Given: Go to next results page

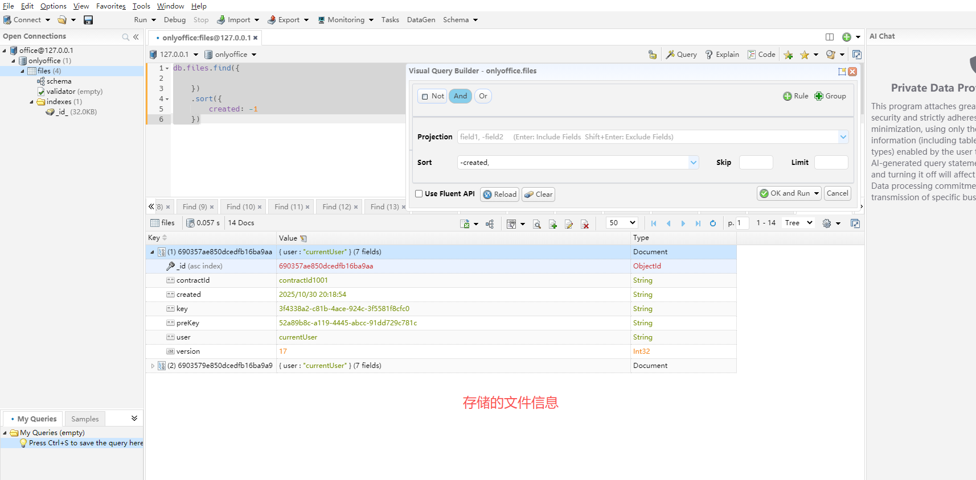Looking at the screenshot, I should (683, 224).
